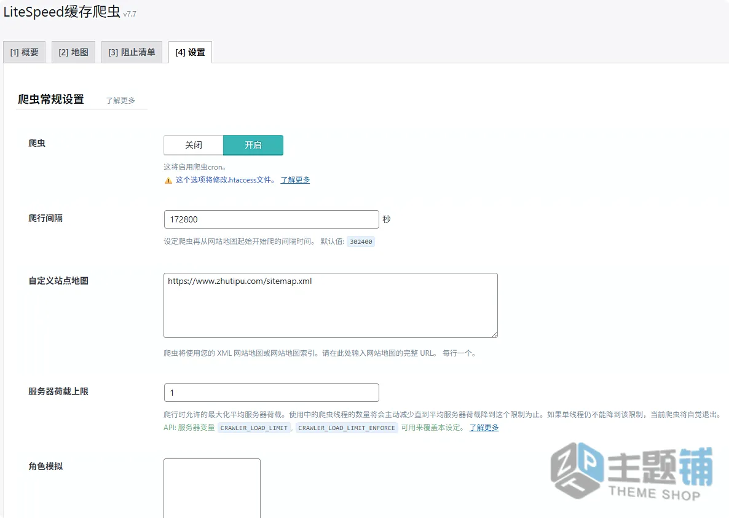Click the textarea resize handle corner
This screenshot has width=729, height=518.
(x=494, y=334)
